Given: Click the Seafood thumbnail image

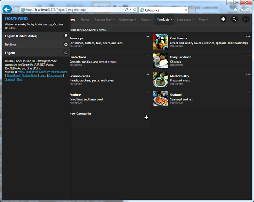Looking at the screenshot, I should coord(161,98).
